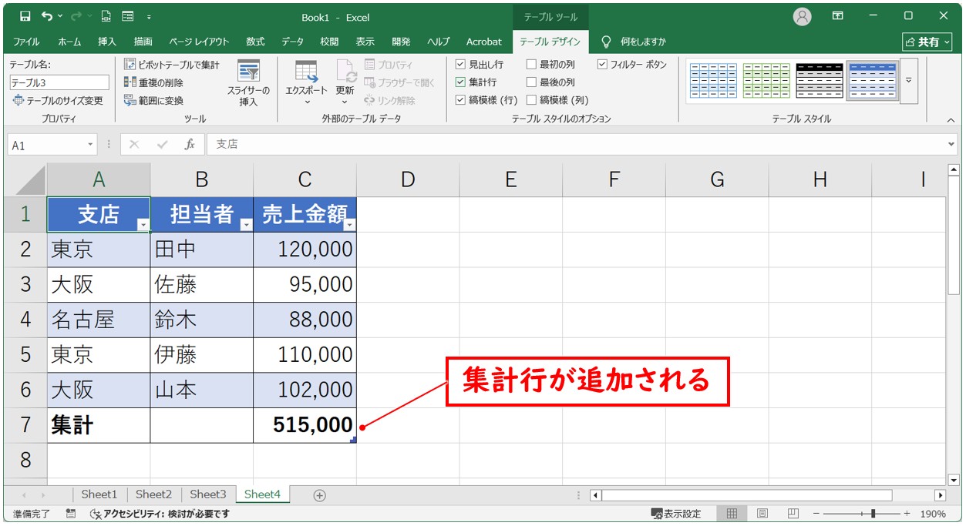Viewport: 966px width, 526px height.
Task: Open the 数式 ribbon tab
Action: tap(255, 42)
